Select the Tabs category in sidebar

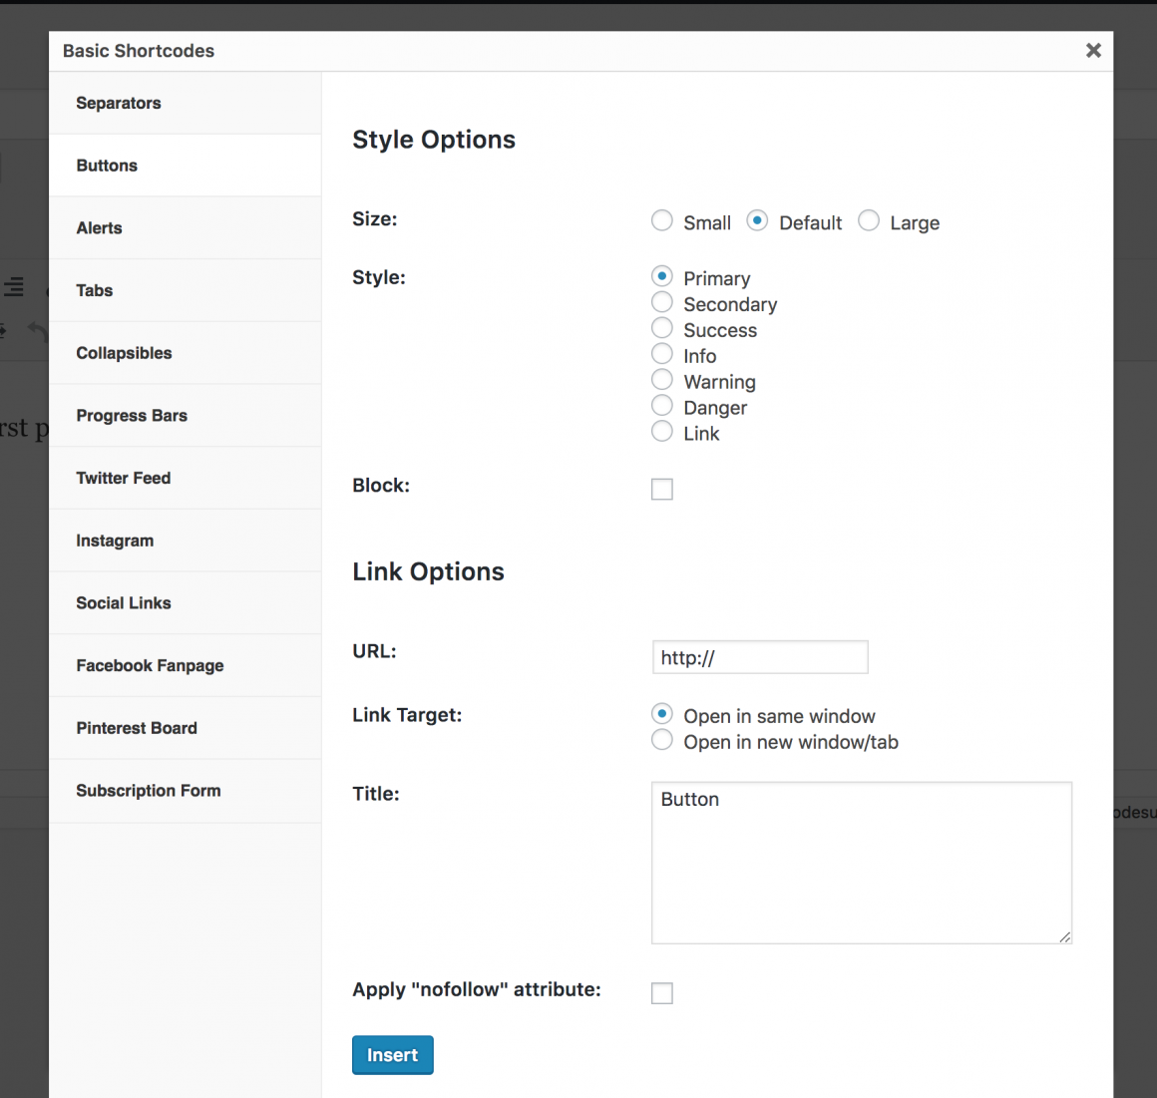coord(94,290)
